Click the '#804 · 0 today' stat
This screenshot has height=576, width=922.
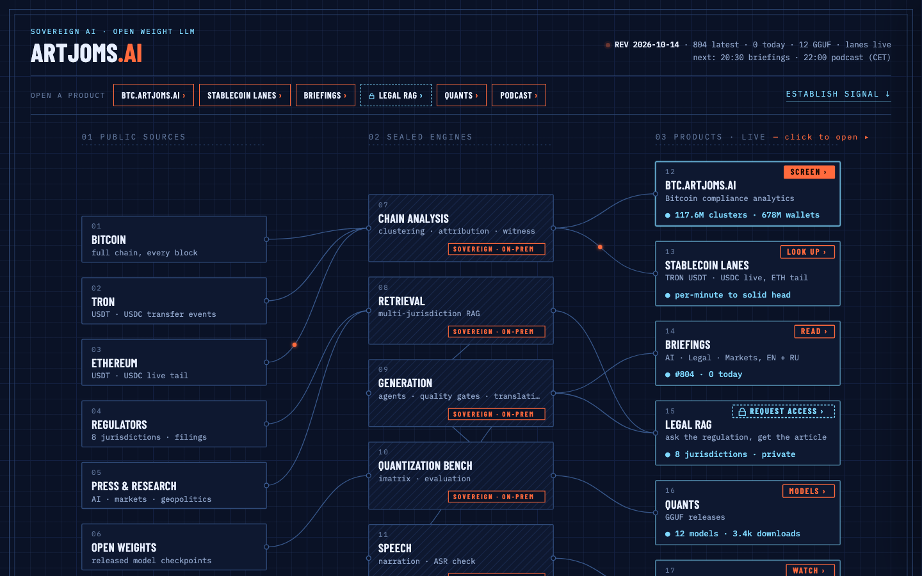(708, 374)
